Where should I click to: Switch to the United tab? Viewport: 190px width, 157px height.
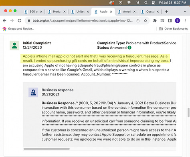pos(80,12)
